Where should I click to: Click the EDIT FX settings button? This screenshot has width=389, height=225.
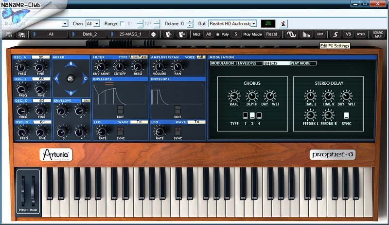coord(319,35)
